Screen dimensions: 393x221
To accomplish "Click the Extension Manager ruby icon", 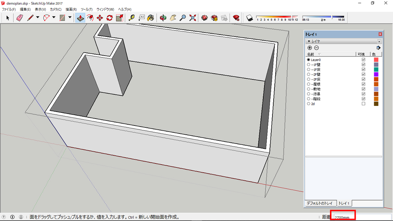I will pos(236,18).
